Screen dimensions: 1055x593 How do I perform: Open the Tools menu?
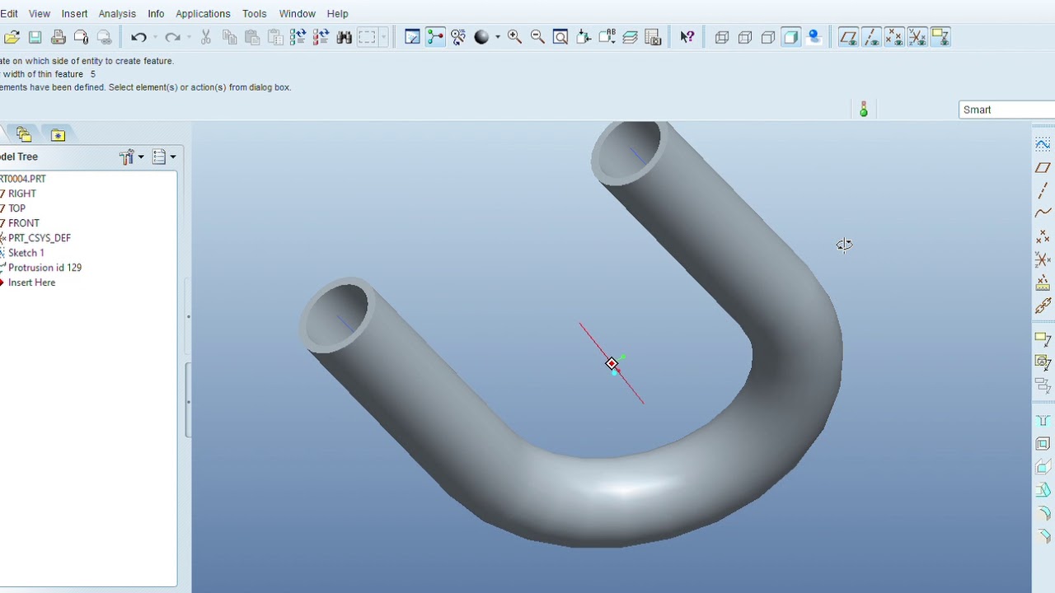tap(254, 13)
